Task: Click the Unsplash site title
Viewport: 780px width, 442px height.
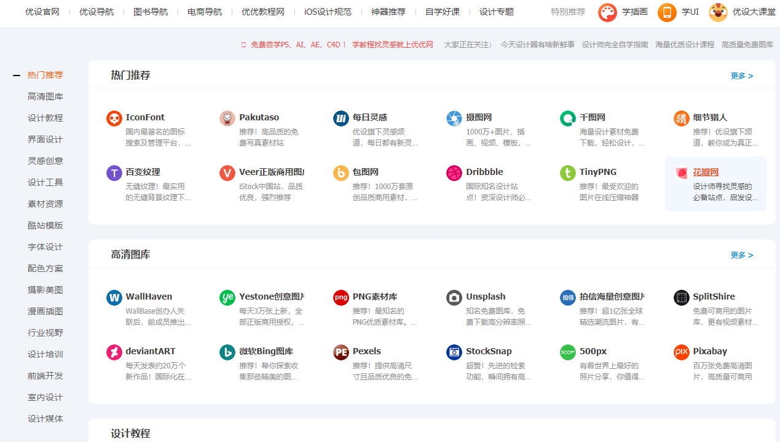Action: pos(486,297)
